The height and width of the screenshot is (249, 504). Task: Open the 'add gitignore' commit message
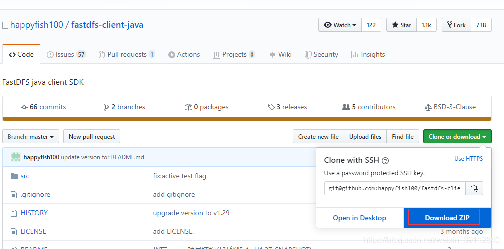[174, 195]
